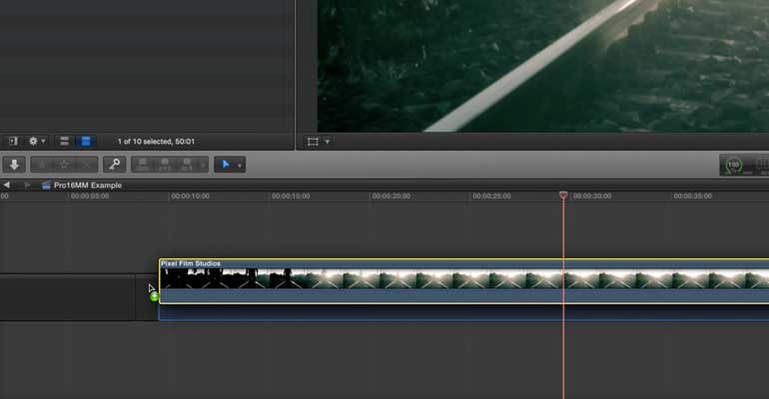Click the Transform tool icon under viewer

pyautogui.click(x=313, y=142)
